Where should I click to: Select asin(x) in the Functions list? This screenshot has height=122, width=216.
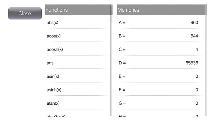(77, 76)
